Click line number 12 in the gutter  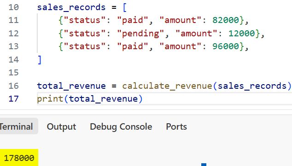(14, 34)
